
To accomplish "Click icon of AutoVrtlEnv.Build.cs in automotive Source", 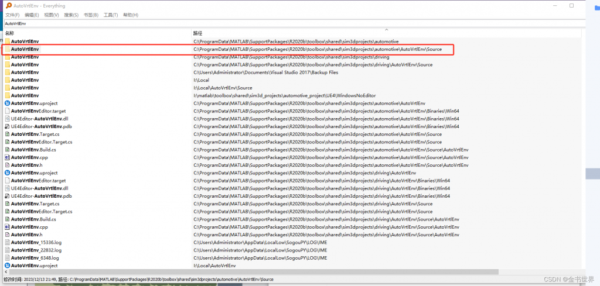I will pos(8,150).
